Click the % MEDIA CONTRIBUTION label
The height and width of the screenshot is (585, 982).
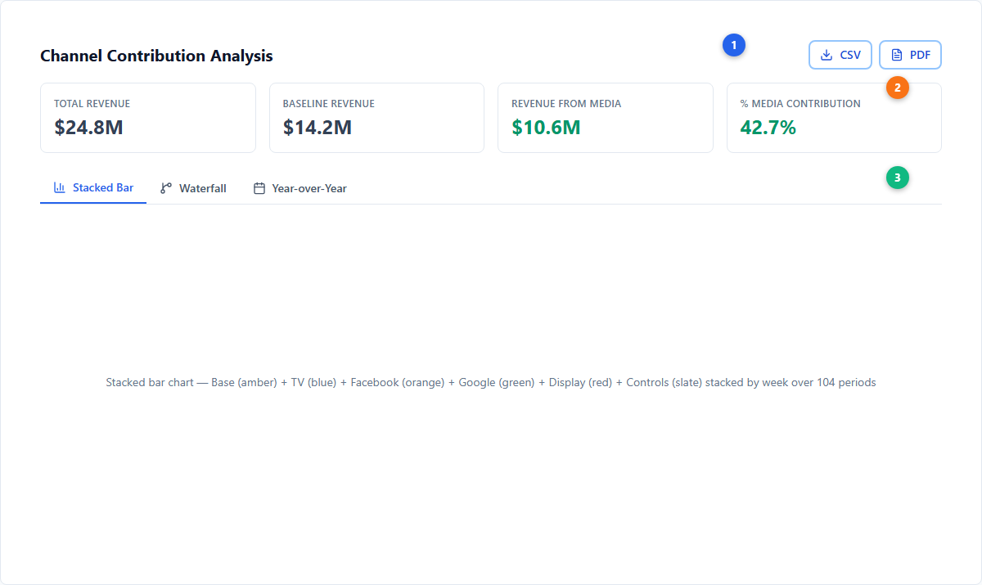[x=800, y=104]
